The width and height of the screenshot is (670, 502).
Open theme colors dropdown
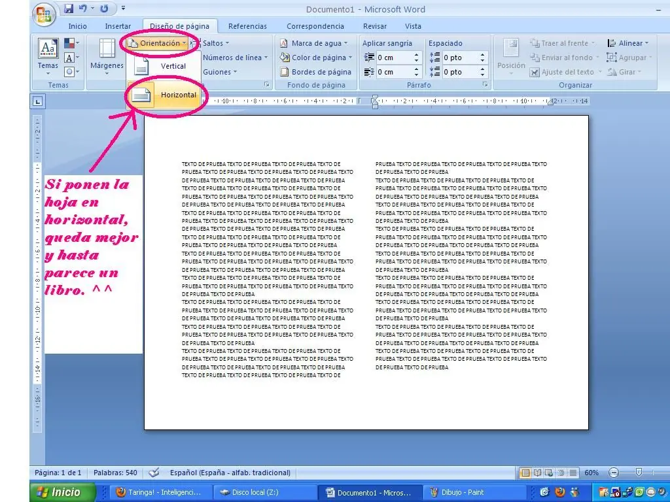coord(71,42)
